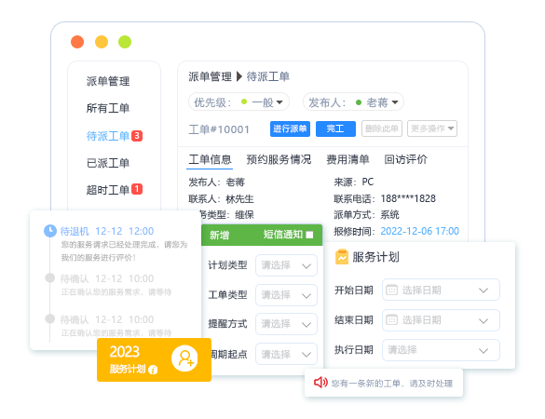This screenshot has width=545, height=419.
Task: Click the red badge 1 on 超时工单
Action: 137,189
